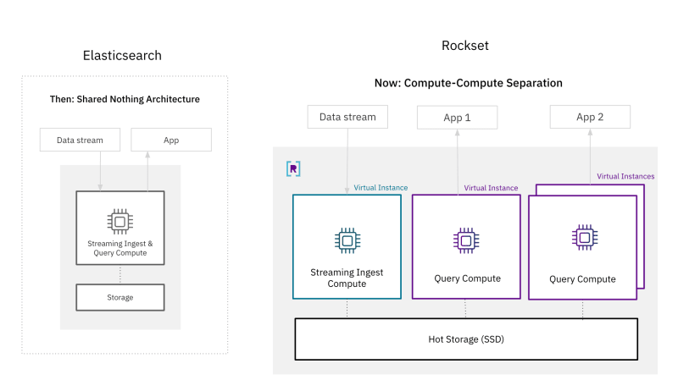Click 'Streaming Ingest Compute' label
Image resolution: width=678 pixels, height=380 pixels.
point(347,278)
